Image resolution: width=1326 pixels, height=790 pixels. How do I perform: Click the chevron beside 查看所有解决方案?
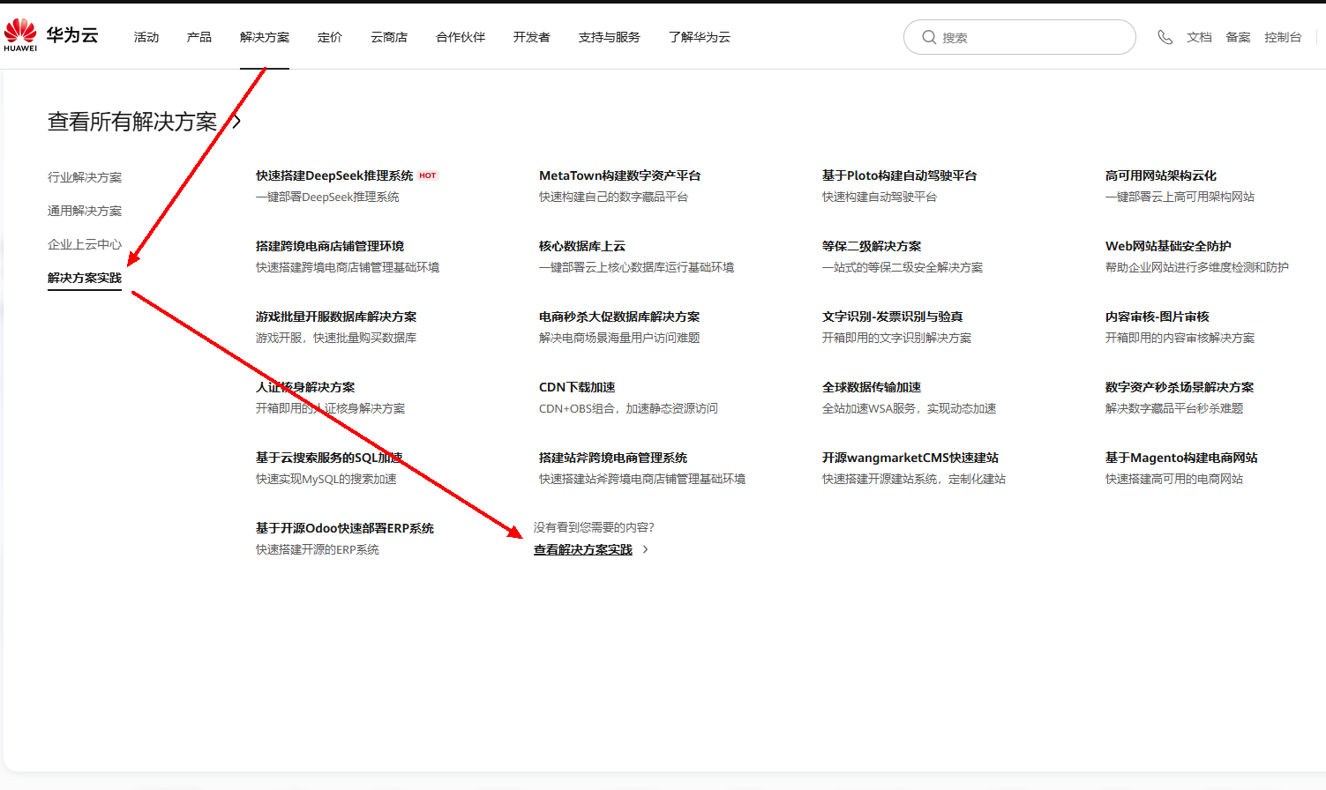tap(236, 121)
